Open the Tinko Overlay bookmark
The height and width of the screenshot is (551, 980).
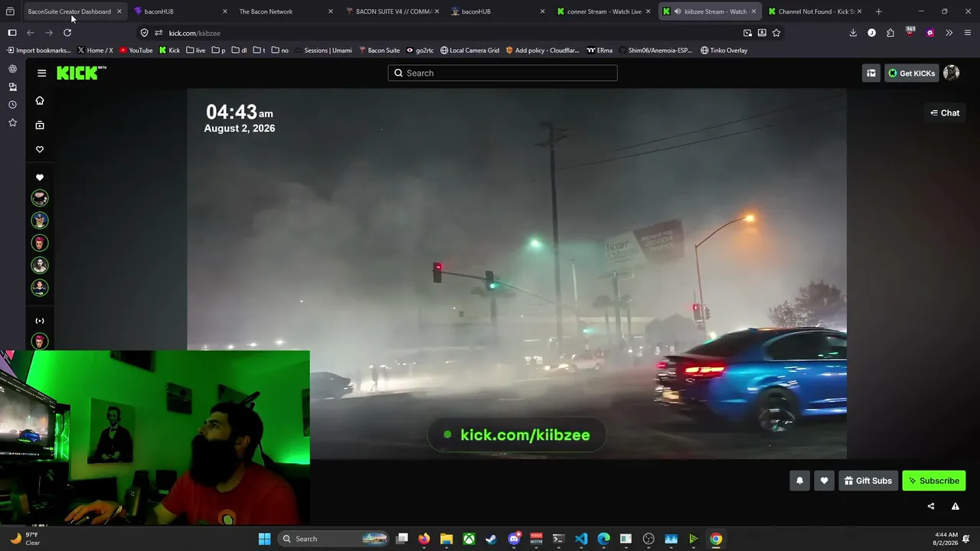click(x=724, y=51)
